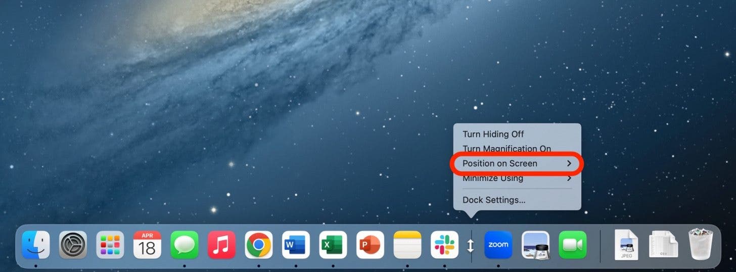Select Turn Hiding Off
Screen dimensions: 736x272
tap(493, 134)
